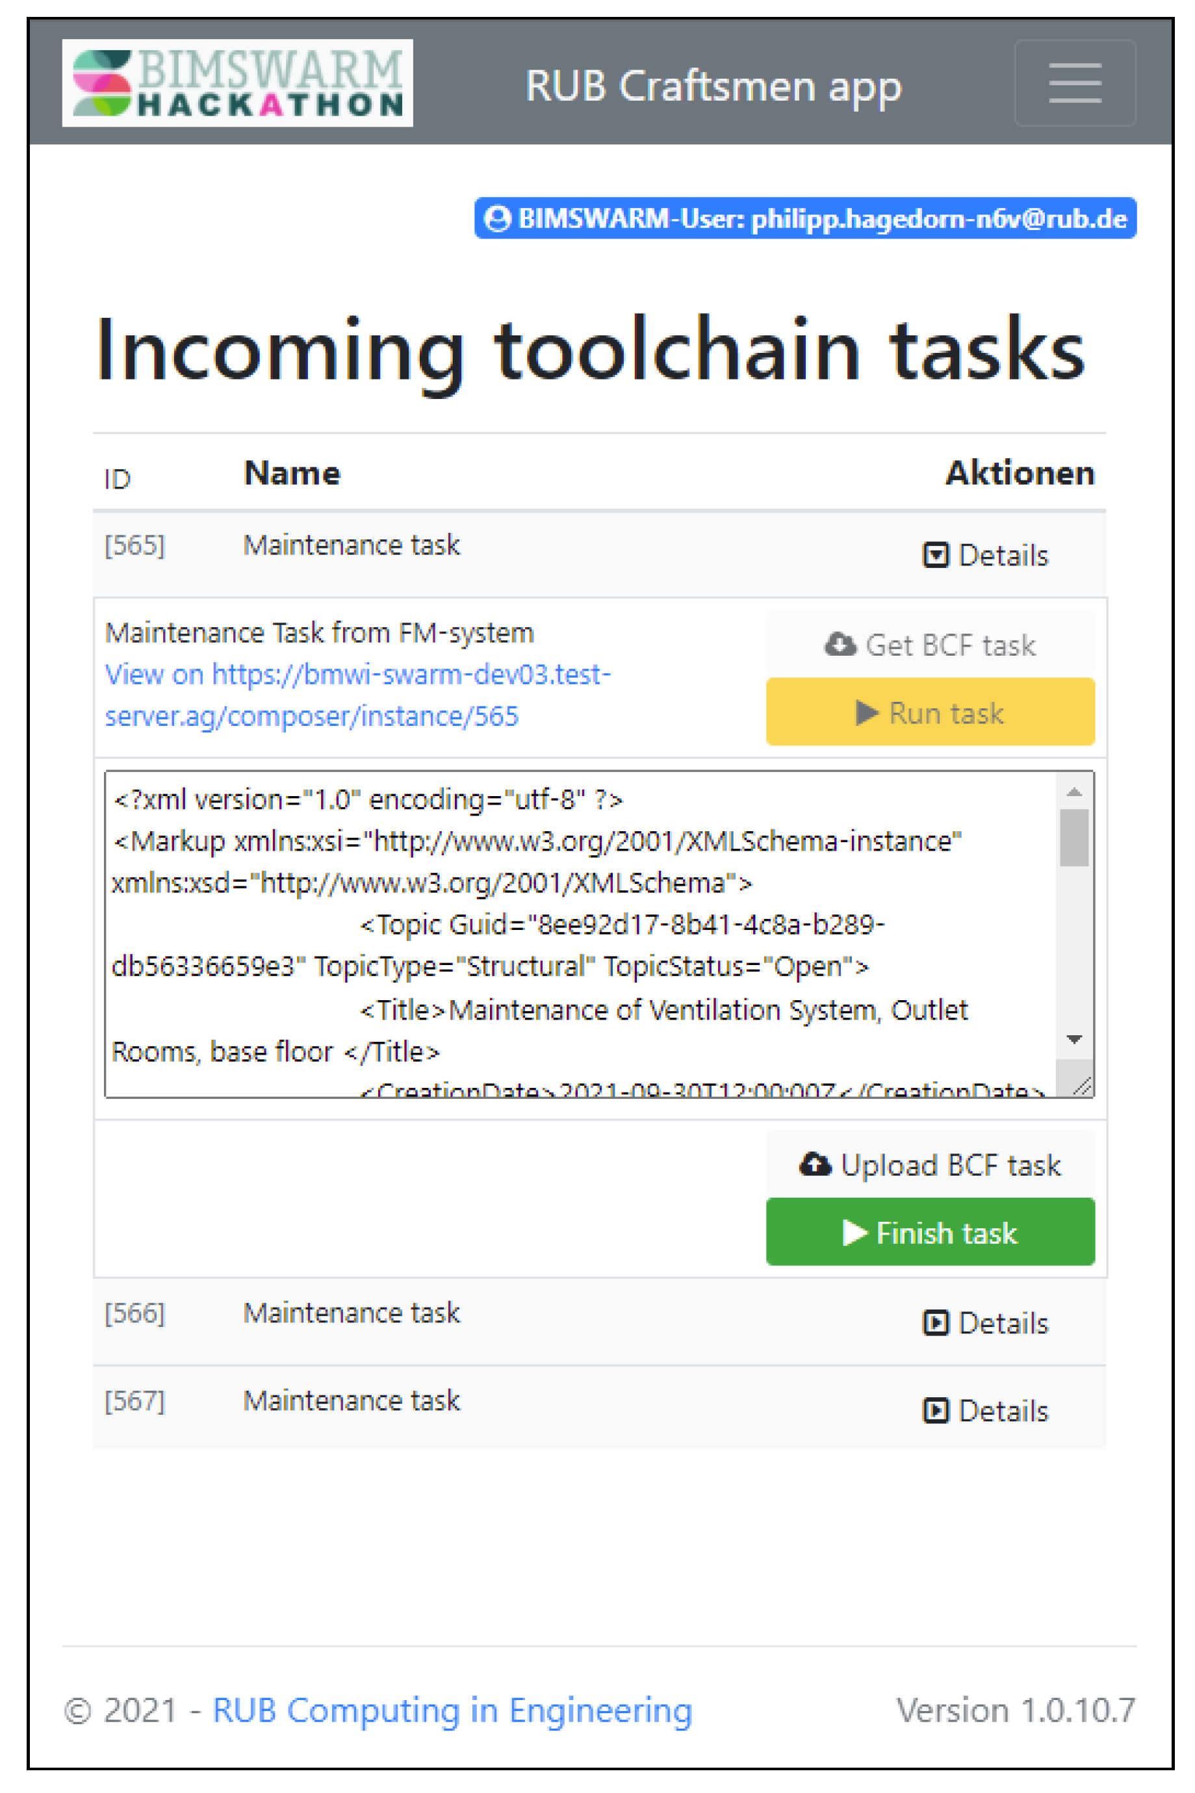Open the RUB Computing in Engineering link
Image resolution: width=1195 pixels, height=1793 pixels.
click(x=452, y=1710)
